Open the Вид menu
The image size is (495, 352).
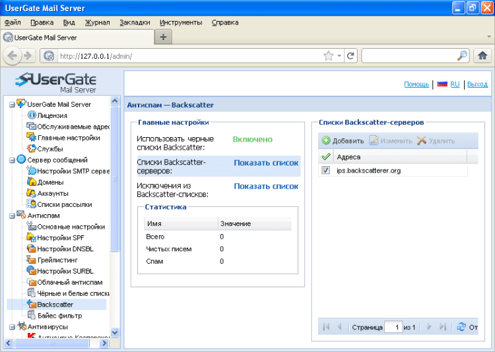point(69,22)
